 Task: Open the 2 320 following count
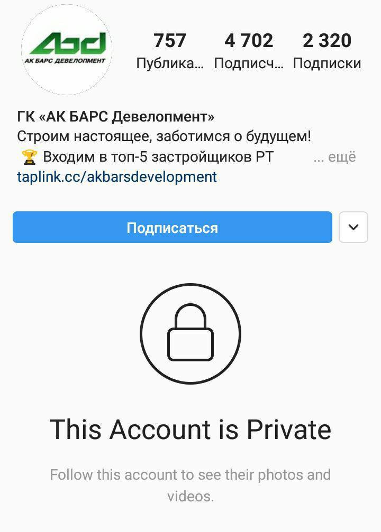[x=327, y=40]
